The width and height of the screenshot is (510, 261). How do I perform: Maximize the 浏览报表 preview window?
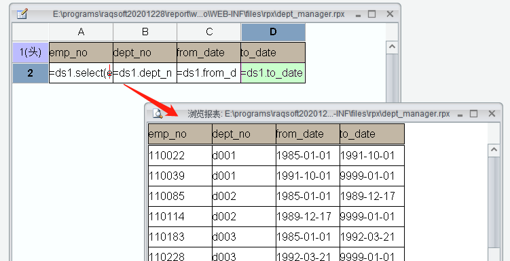point(474,114)
